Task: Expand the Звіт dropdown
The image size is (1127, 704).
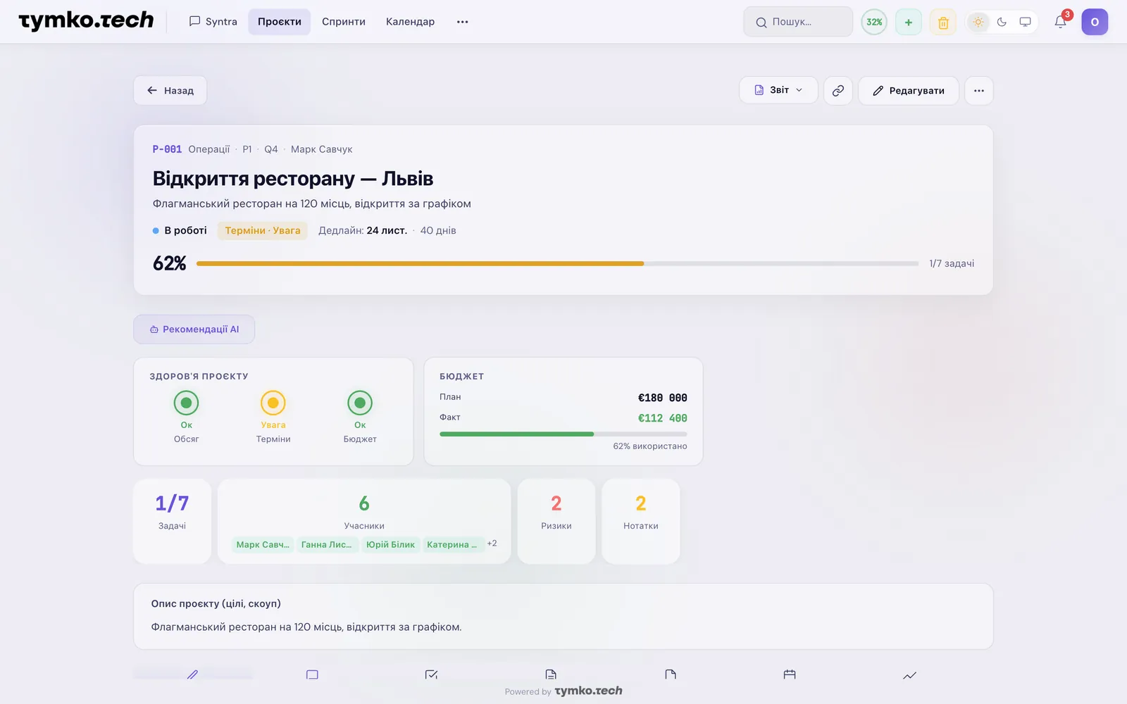Action: coord(778,90)
